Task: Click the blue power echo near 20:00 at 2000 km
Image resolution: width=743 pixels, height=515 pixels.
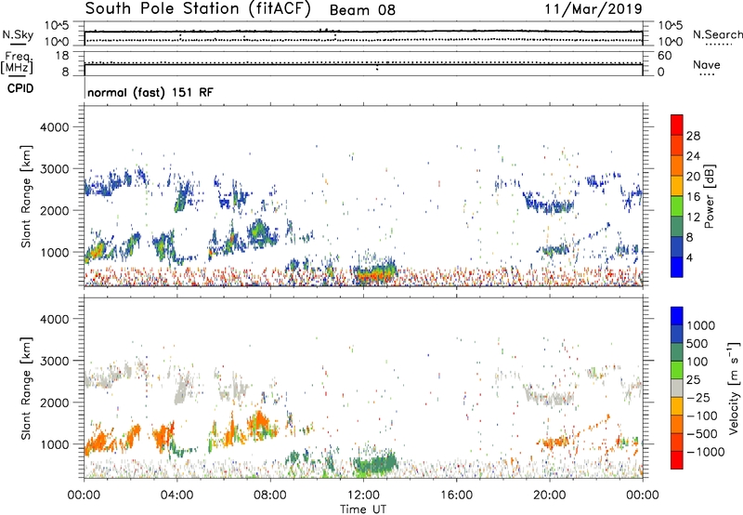Action: (550, 205)
